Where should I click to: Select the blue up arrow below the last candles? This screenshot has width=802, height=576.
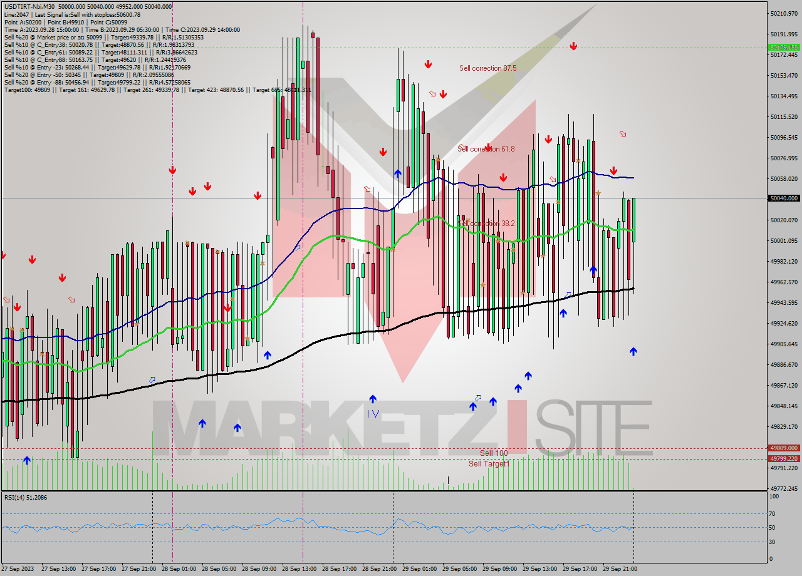click(x=633, y=352)
